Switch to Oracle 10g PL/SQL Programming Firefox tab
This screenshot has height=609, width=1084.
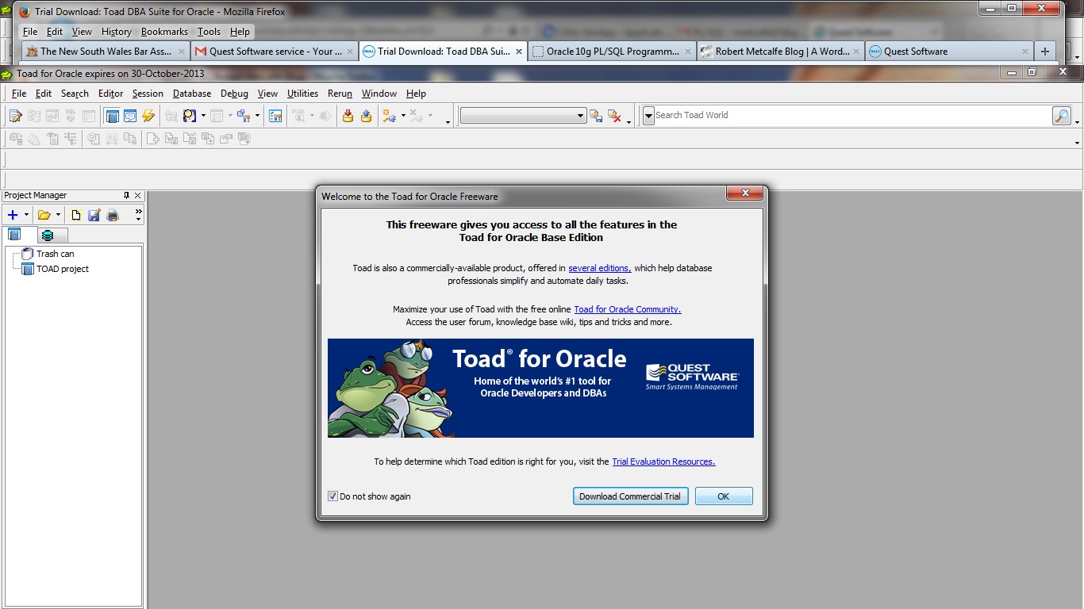point(613,52)
